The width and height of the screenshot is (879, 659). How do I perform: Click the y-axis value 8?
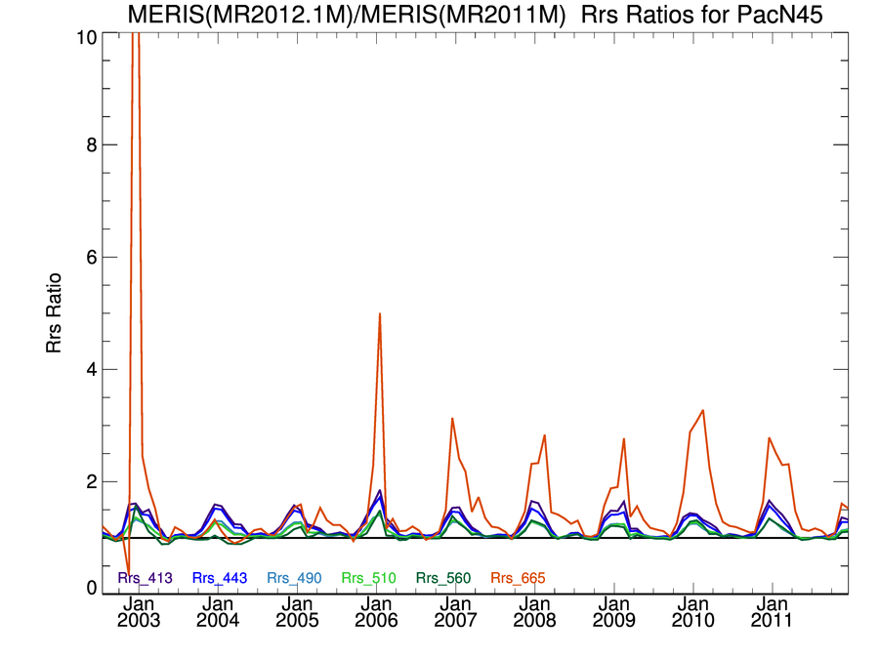(92, 145)
